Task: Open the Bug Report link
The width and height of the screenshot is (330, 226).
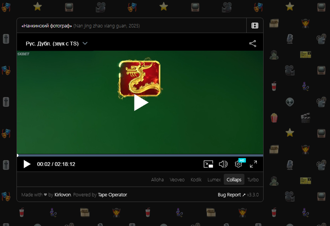Action: click(x=232, y=194)
